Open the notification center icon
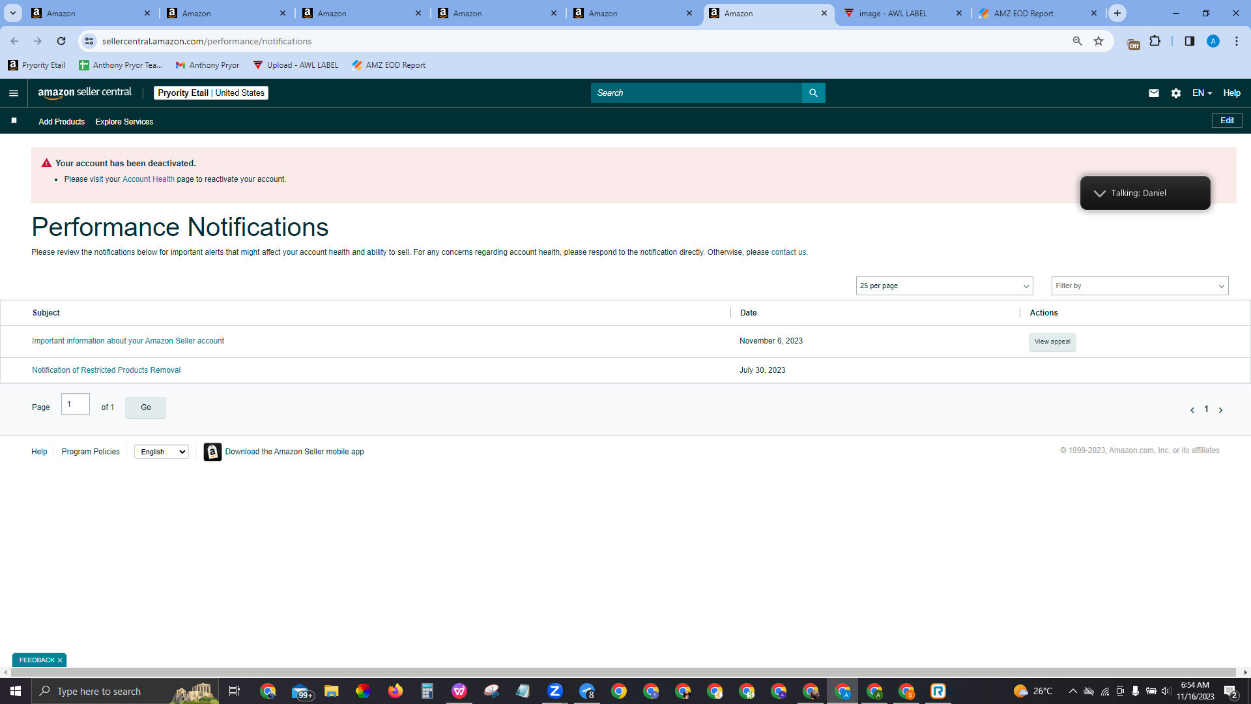This screenshot has height=704, width=1251. click(1230, 691)
